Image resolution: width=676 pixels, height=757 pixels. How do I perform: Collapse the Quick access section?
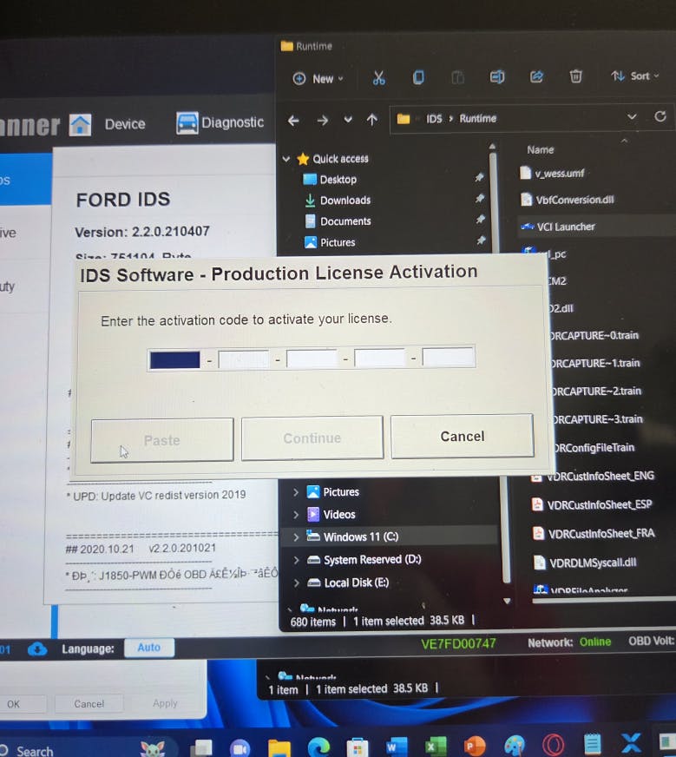click(x=286, y=159)
